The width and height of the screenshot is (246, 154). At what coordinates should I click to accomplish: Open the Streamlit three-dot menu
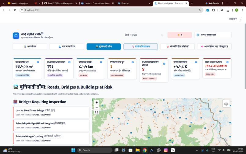coord(241,19)
